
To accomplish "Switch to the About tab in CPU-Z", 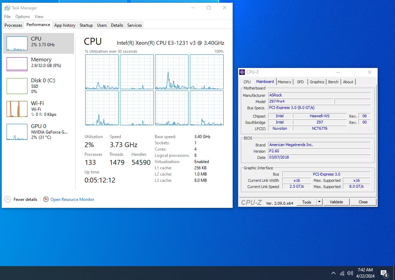I will click(348, 82).
